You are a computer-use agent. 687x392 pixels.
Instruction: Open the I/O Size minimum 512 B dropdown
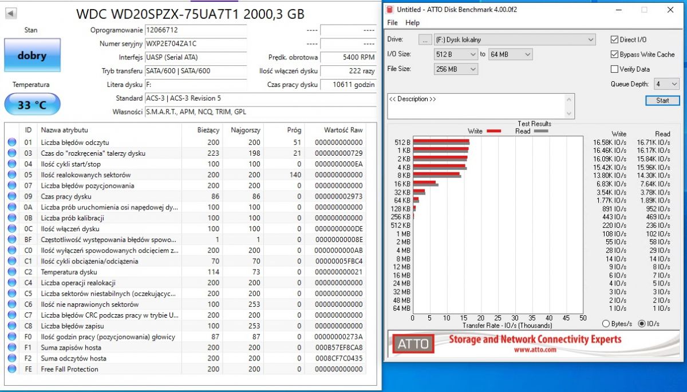456,54
